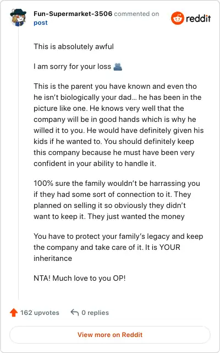Click the hugging people emoji
The width and height of the screenshot is (220, 353).
(118, 67)
